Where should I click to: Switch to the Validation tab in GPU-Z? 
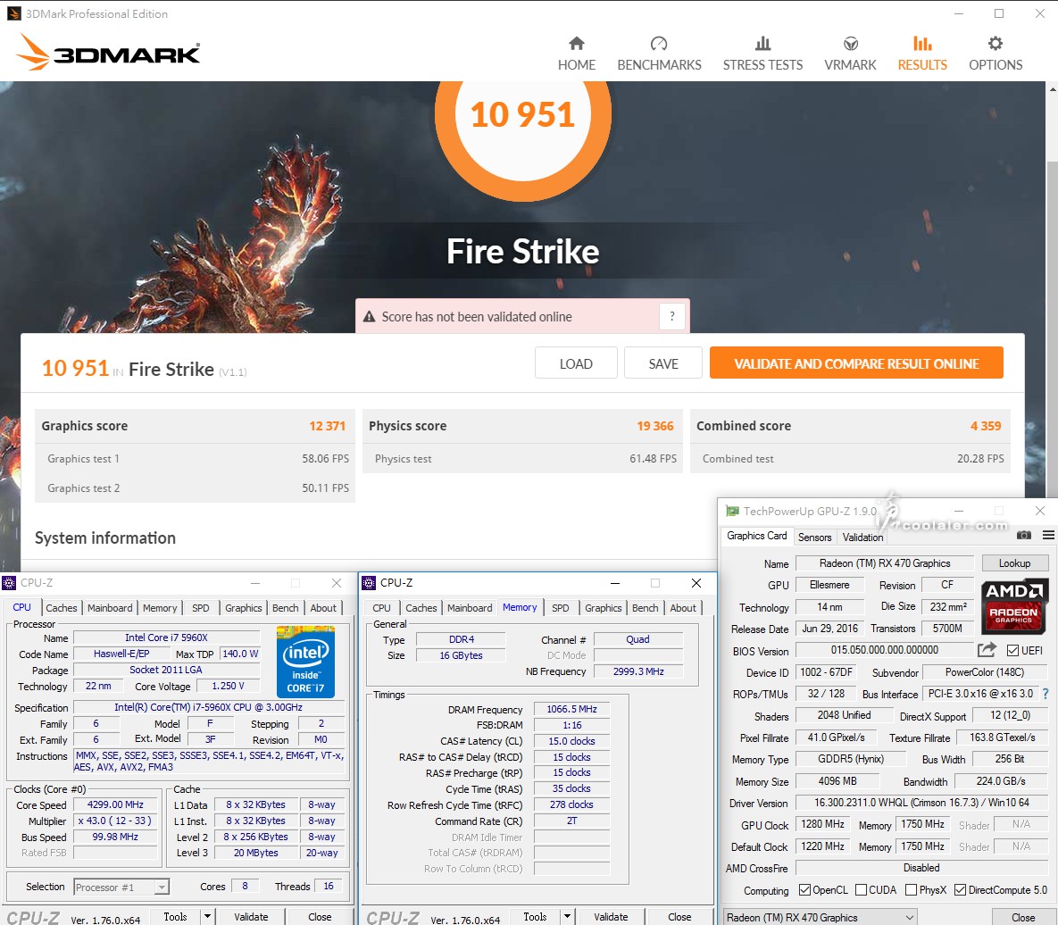[862, 537]
